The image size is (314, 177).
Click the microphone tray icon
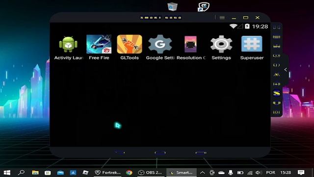231,173
